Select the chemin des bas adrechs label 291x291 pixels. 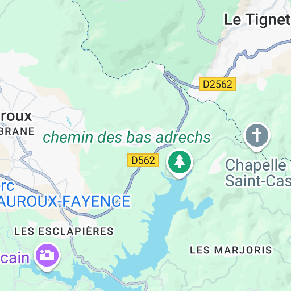pos(127,137)
